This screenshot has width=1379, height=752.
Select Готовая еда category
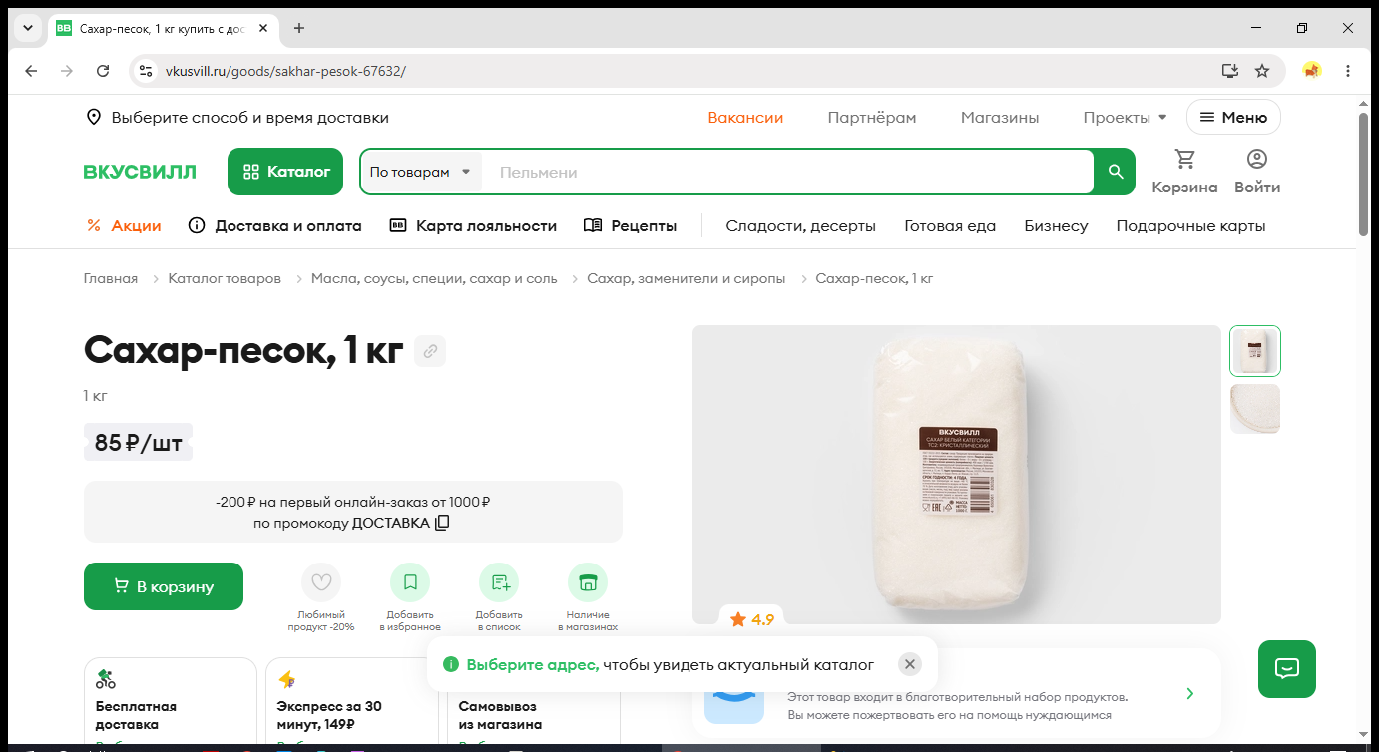click(x=950, y=226)
